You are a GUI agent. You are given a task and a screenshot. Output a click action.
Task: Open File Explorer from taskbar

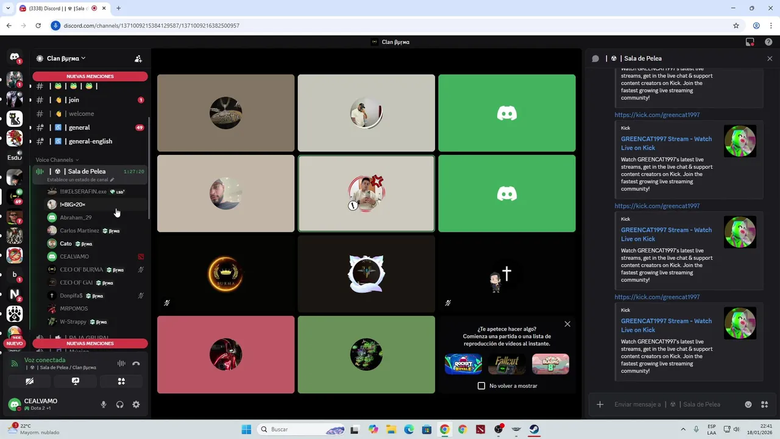(x=391, y=429)
